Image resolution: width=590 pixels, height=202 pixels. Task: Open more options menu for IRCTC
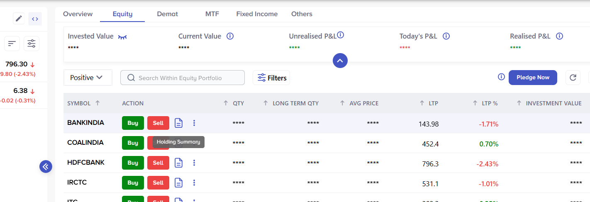coord(194,183)
